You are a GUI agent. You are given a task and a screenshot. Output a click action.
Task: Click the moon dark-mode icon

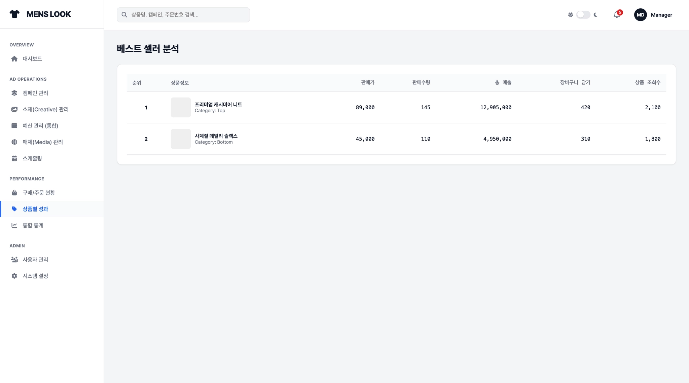click(596, 15)
